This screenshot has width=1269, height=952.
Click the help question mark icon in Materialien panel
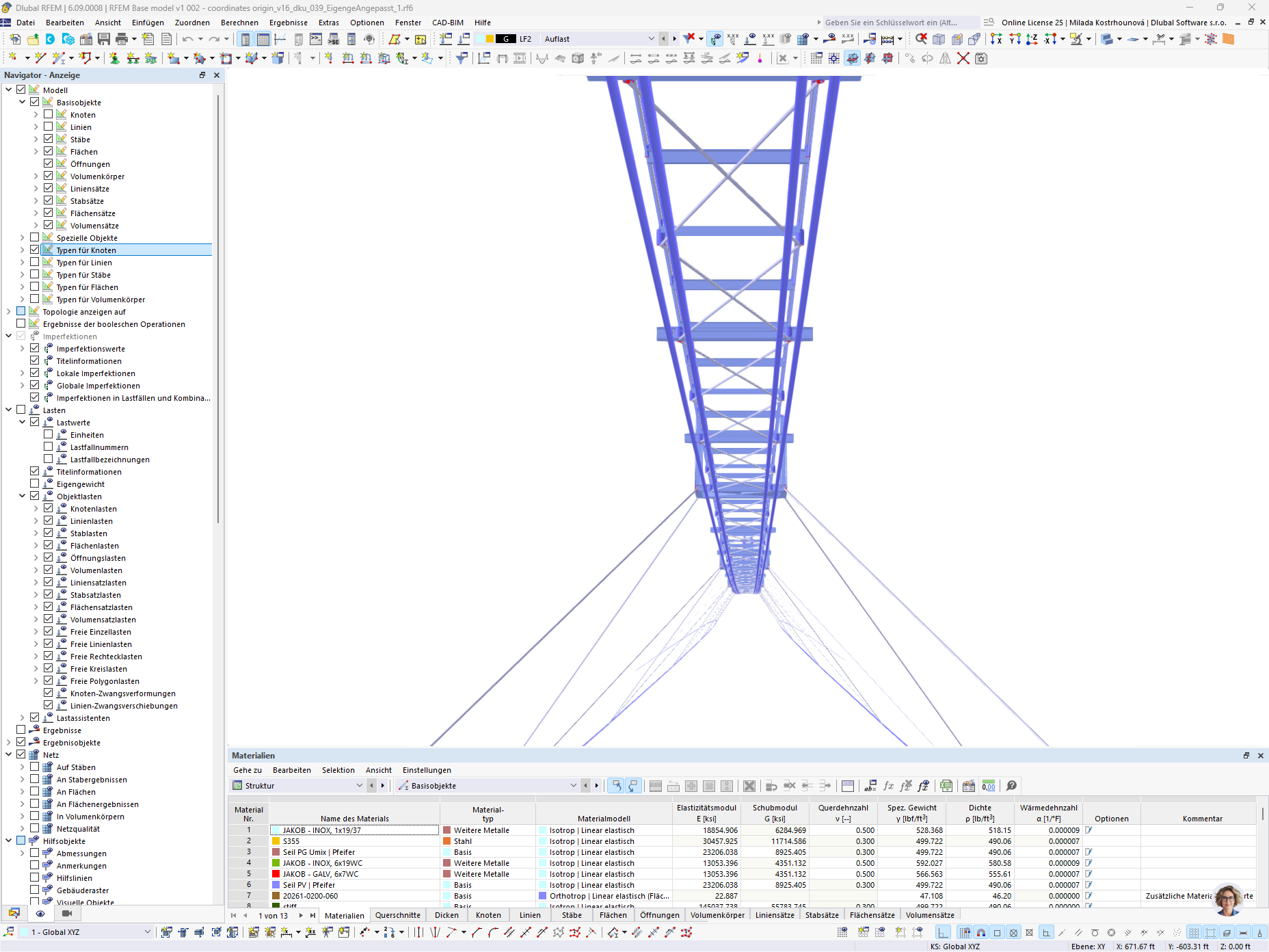1011,785
